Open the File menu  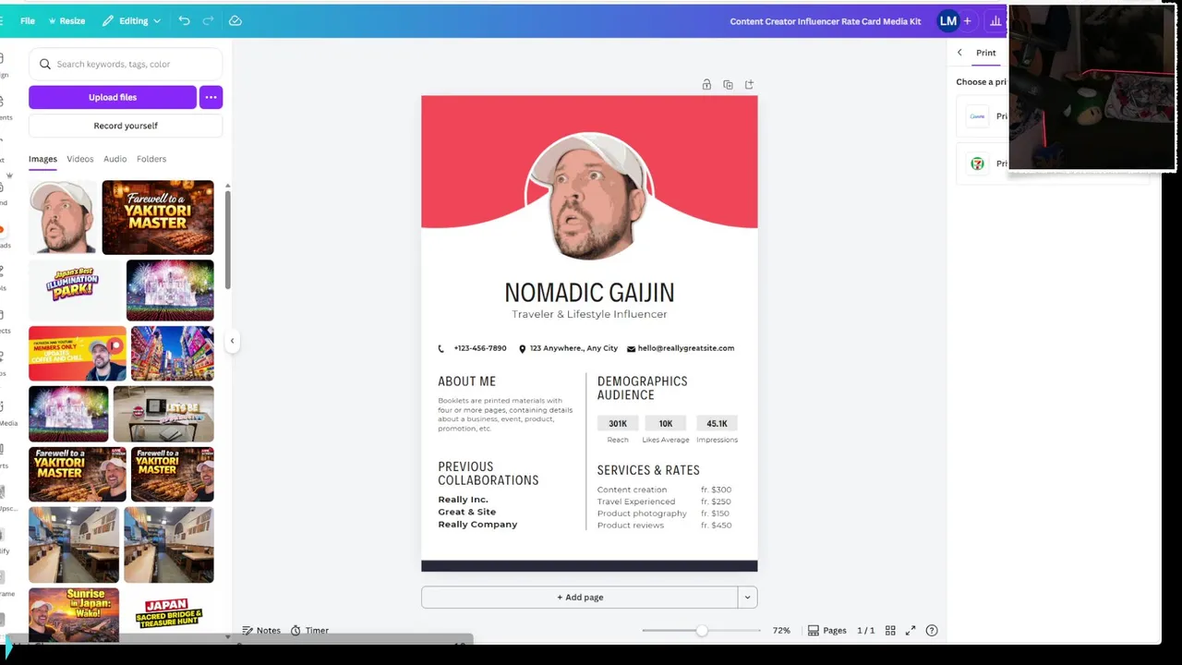click(x=28, y=20)
